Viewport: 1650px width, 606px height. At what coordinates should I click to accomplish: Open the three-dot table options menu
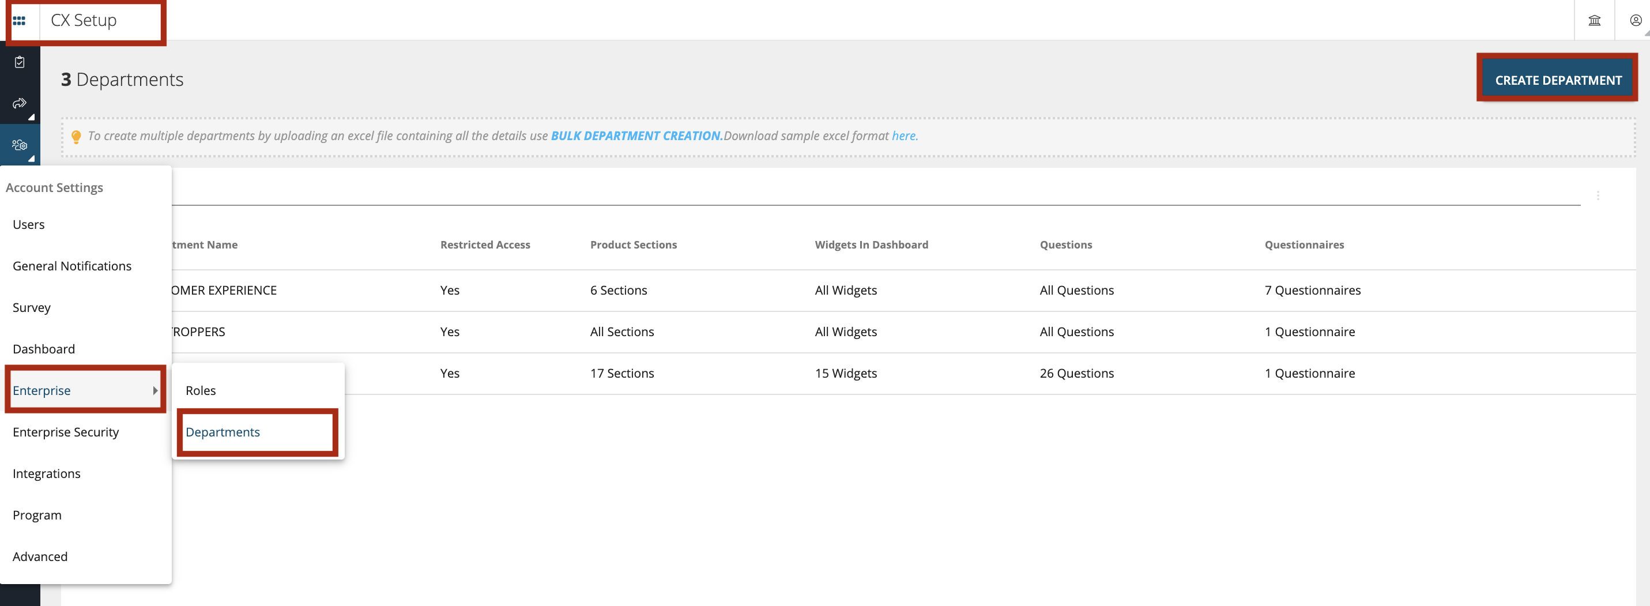(1598, 196)
